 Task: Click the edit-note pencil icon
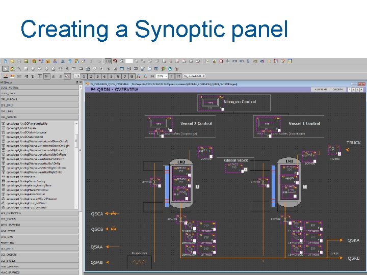pyautogui.click(x=283, y=61)
